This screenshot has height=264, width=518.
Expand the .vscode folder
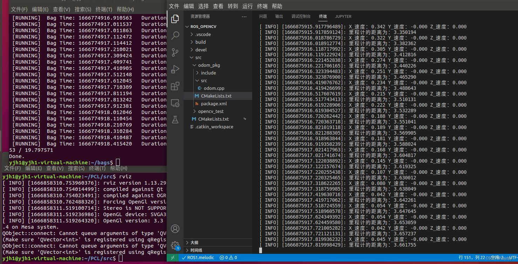[x=192, y=34]
